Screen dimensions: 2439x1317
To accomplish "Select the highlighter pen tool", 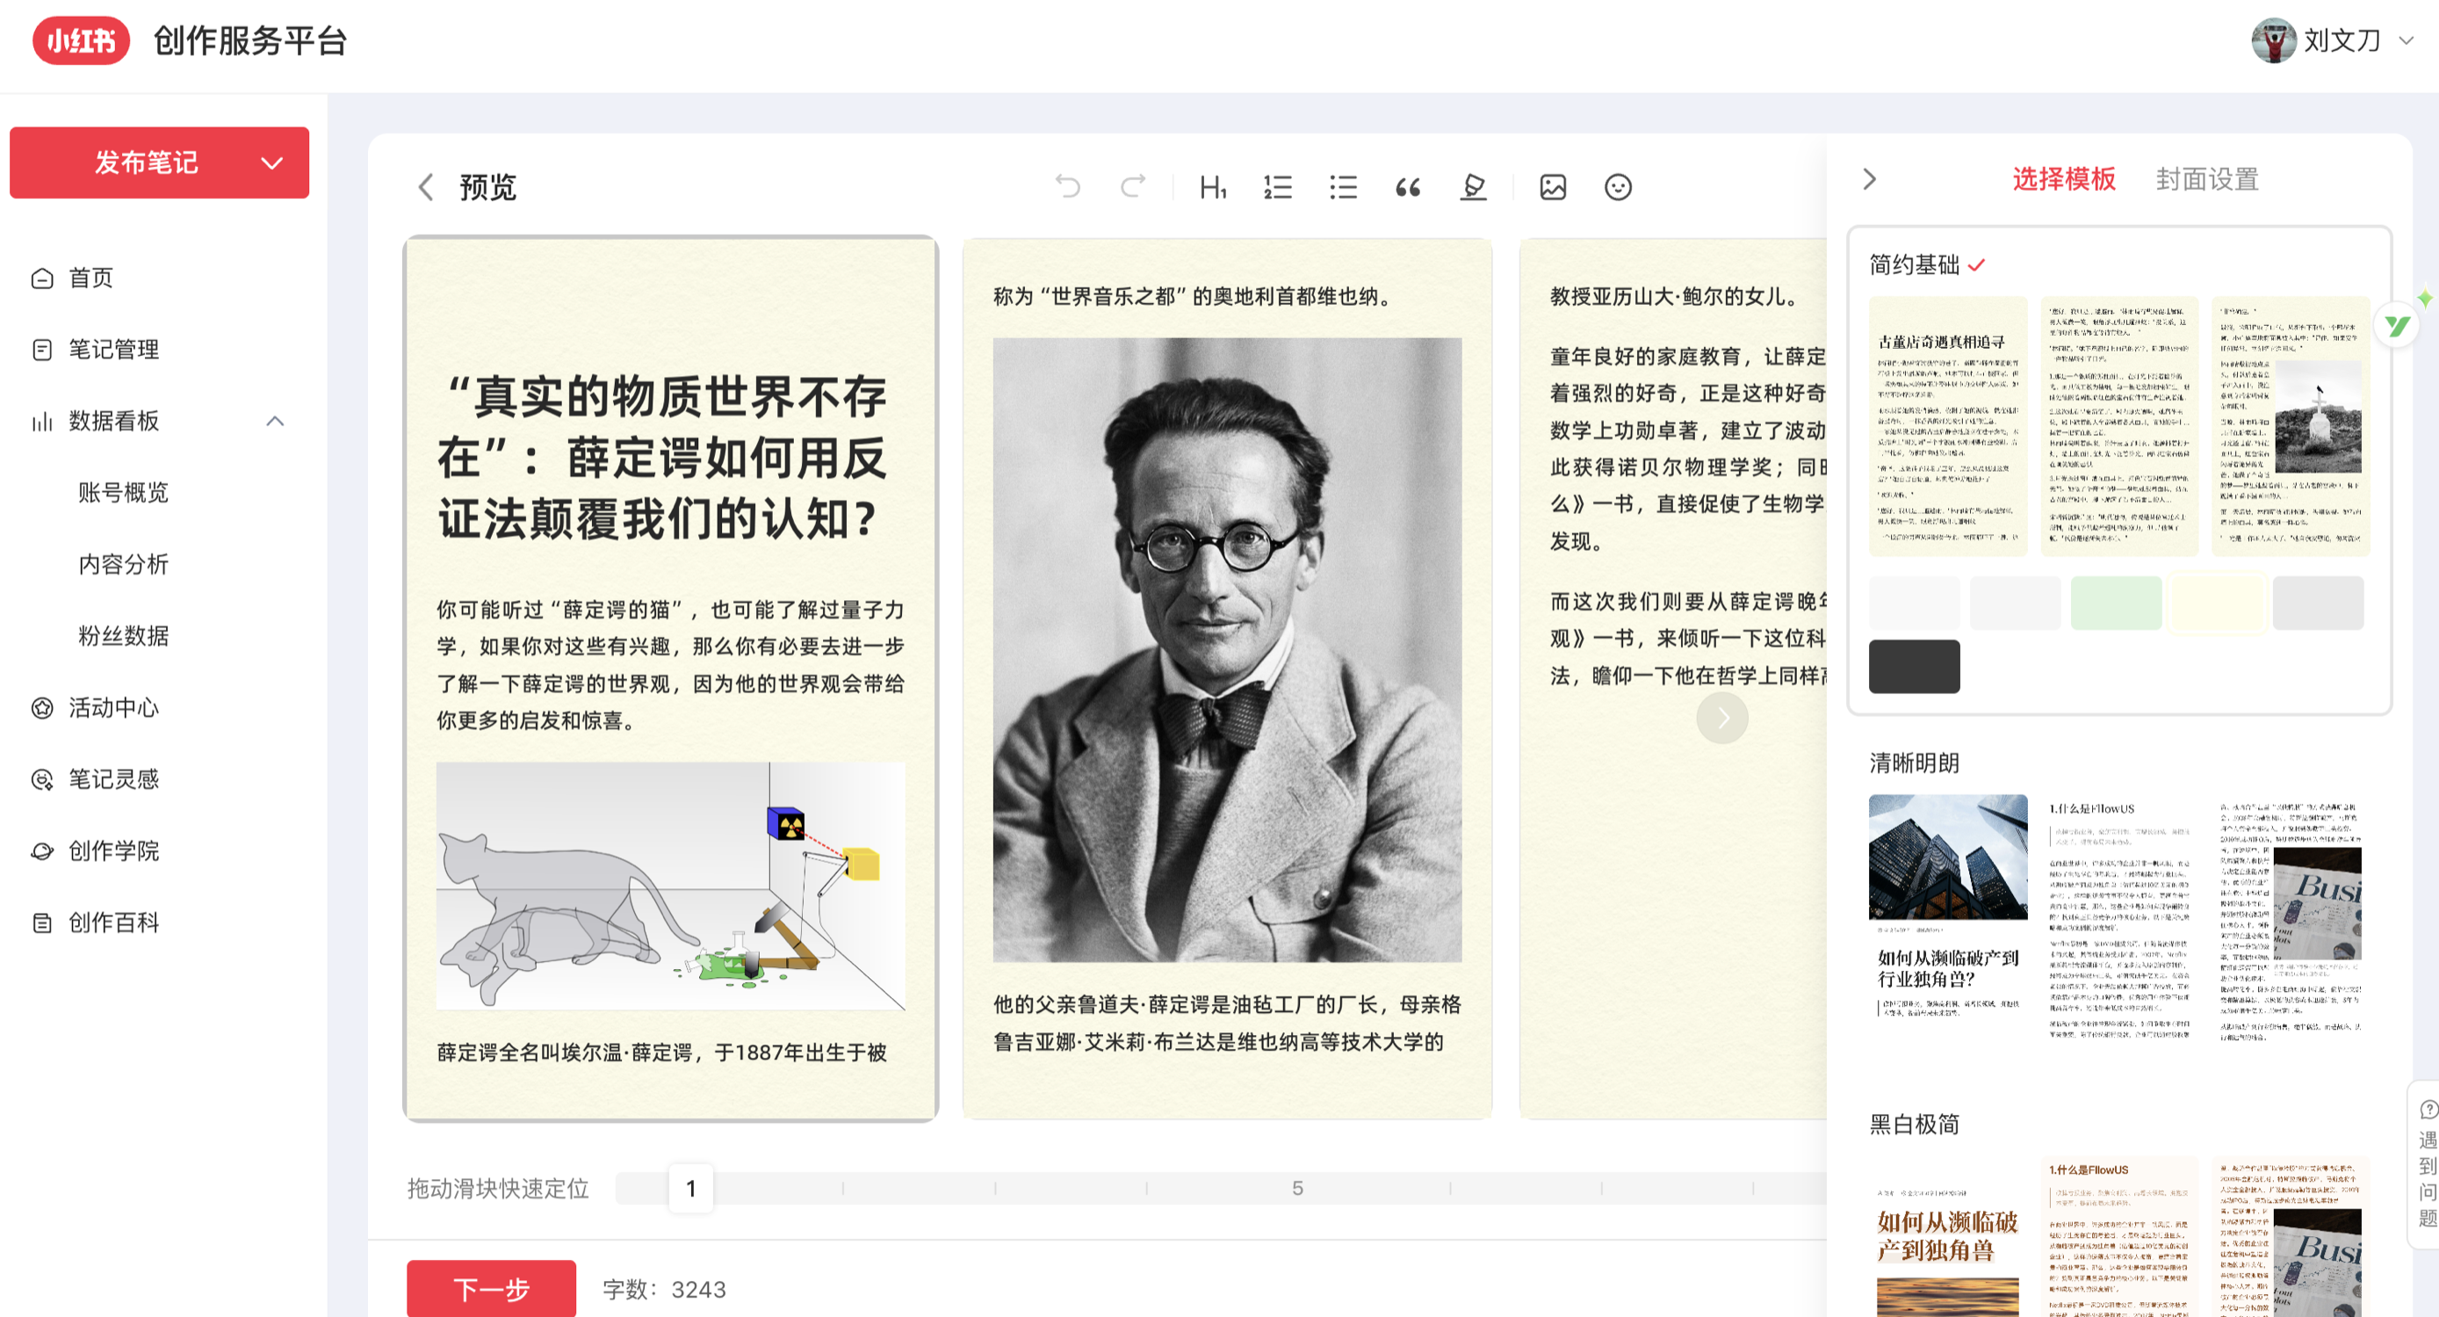I will 1473,187.
